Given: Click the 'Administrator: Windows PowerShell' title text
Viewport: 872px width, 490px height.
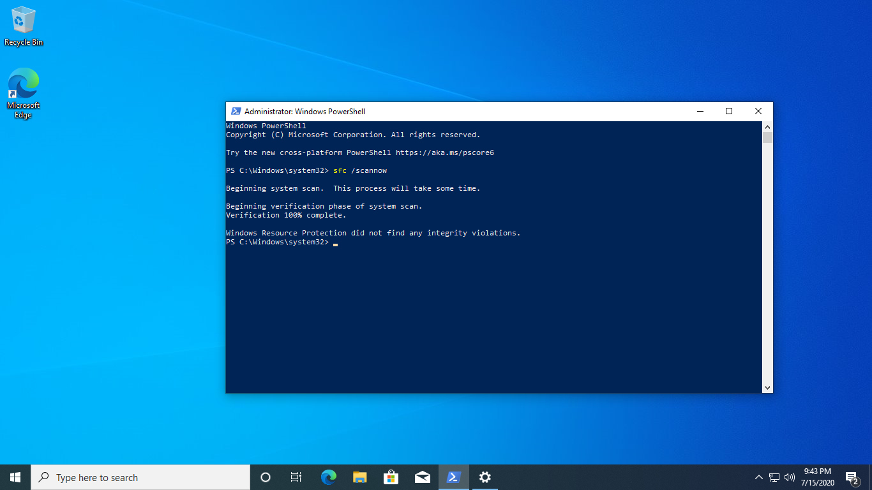Looking at the screenshot, I should [x=304, y=111].
